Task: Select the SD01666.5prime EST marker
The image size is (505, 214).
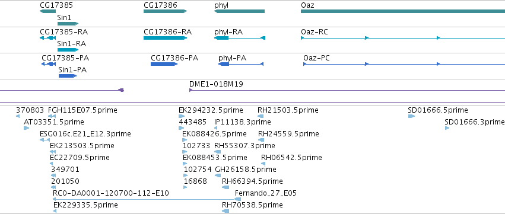Action: coord(411,116)
